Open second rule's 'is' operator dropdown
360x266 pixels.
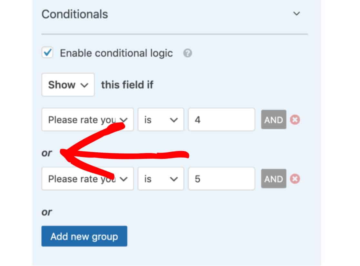pyautogui.click(x=161, y=179)
